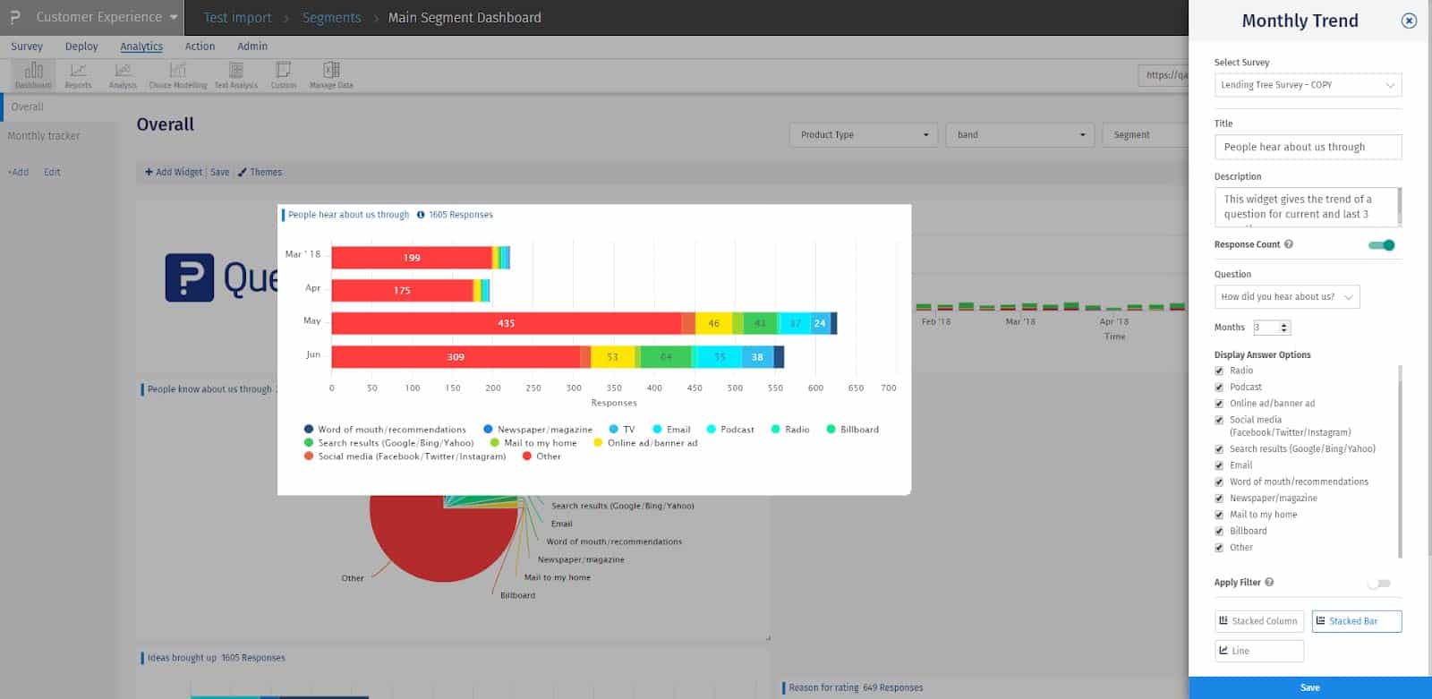This screenshot has width=1432, height=699.
Task: Click the Apply Filter help icon
Action: (x=1269, y=583)
